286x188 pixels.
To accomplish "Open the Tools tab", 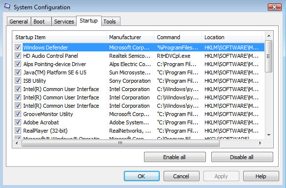I will 111,22.
